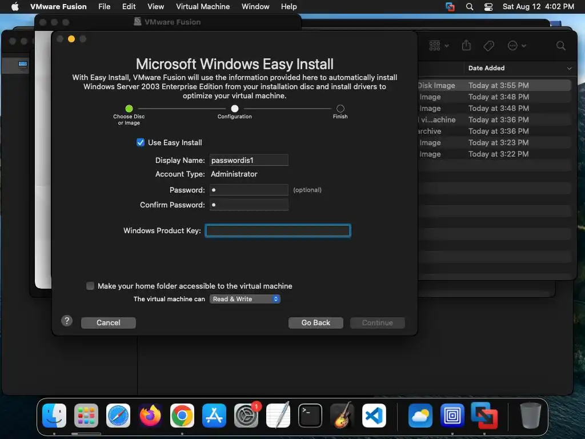The height and width of the screenshot is (439, 585).
Task: Select Finder row added Today at 3:55 PM
Action: pos(494,85)
